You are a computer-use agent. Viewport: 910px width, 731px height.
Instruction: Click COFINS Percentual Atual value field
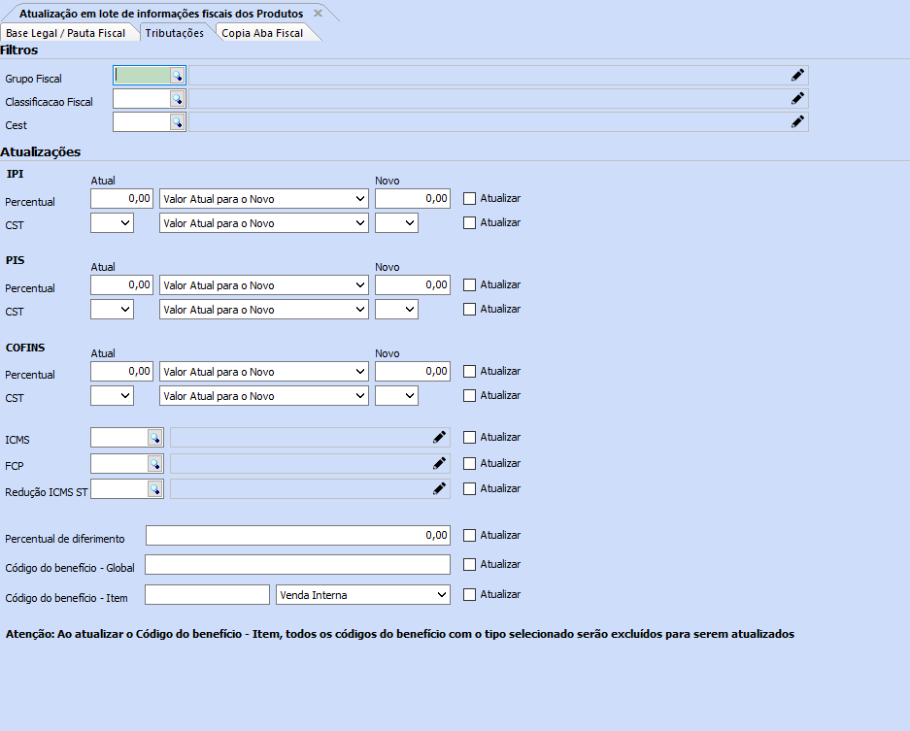coord(121,371)
